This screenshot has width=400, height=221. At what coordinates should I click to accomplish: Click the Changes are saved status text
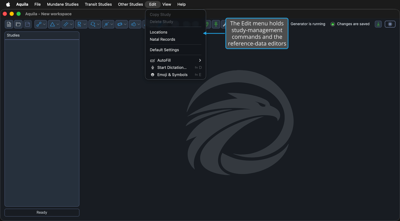353,24
